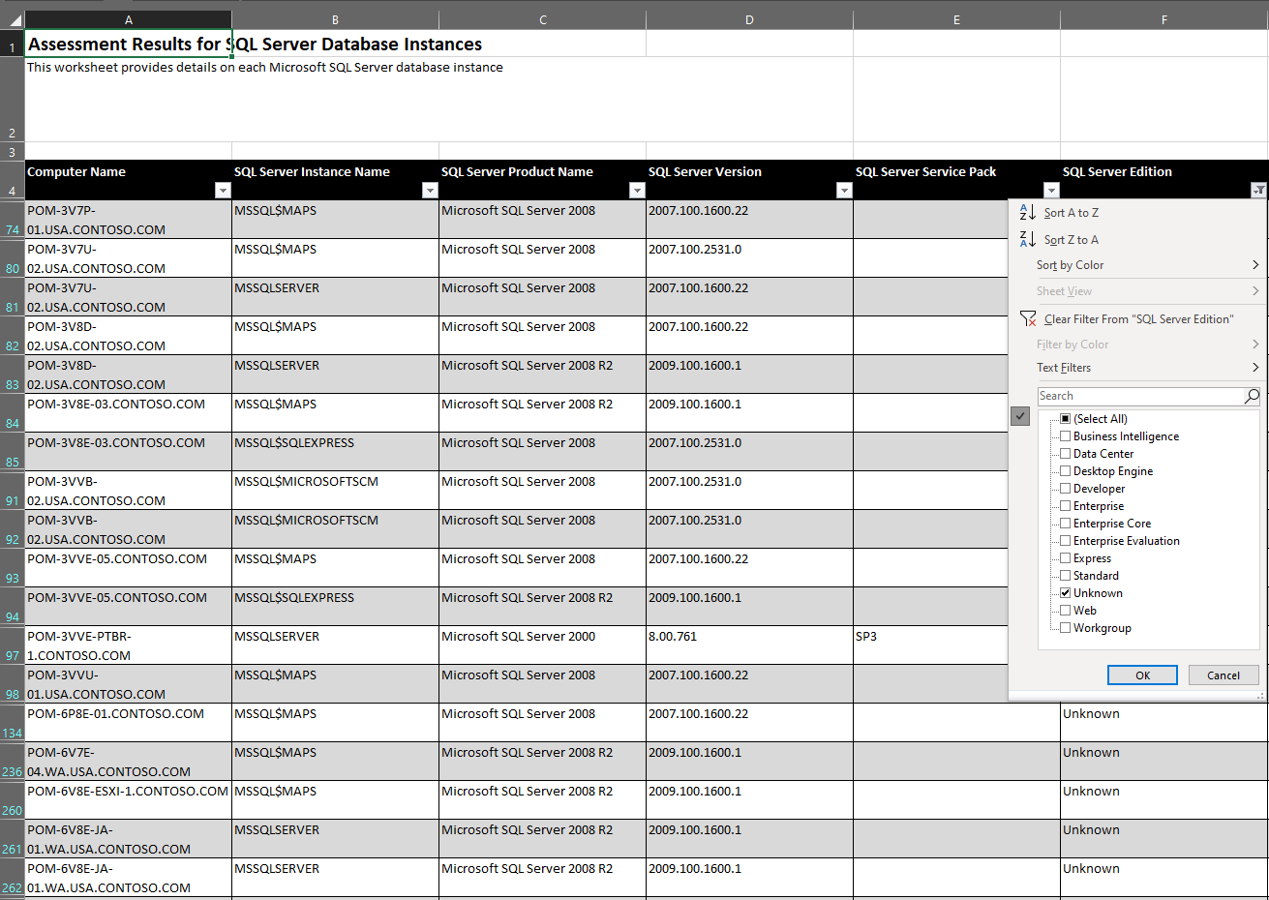The image size is (1269, 900).
Task: Click the search magnifier icon in filter box
Action: click(x=1252, y=396)
